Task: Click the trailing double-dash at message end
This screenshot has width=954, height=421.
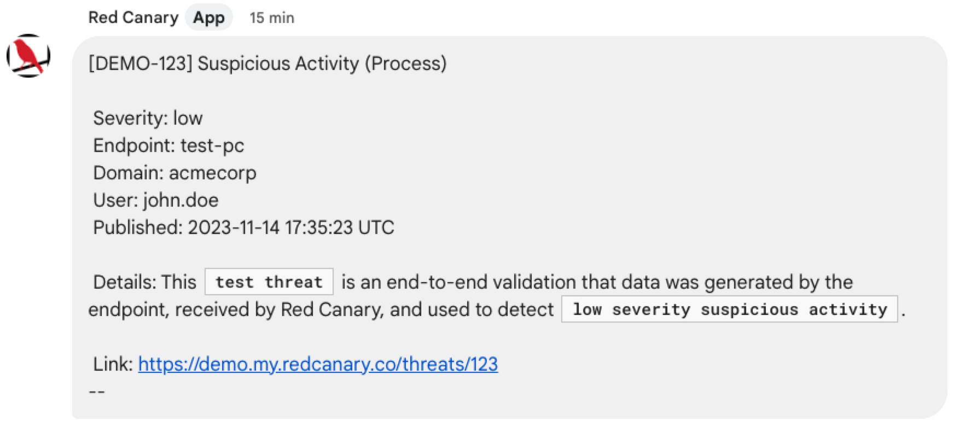Action: click(x=96, y=391)
